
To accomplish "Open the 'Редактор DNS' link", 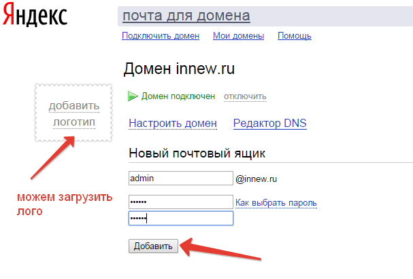I will (270, 124).
